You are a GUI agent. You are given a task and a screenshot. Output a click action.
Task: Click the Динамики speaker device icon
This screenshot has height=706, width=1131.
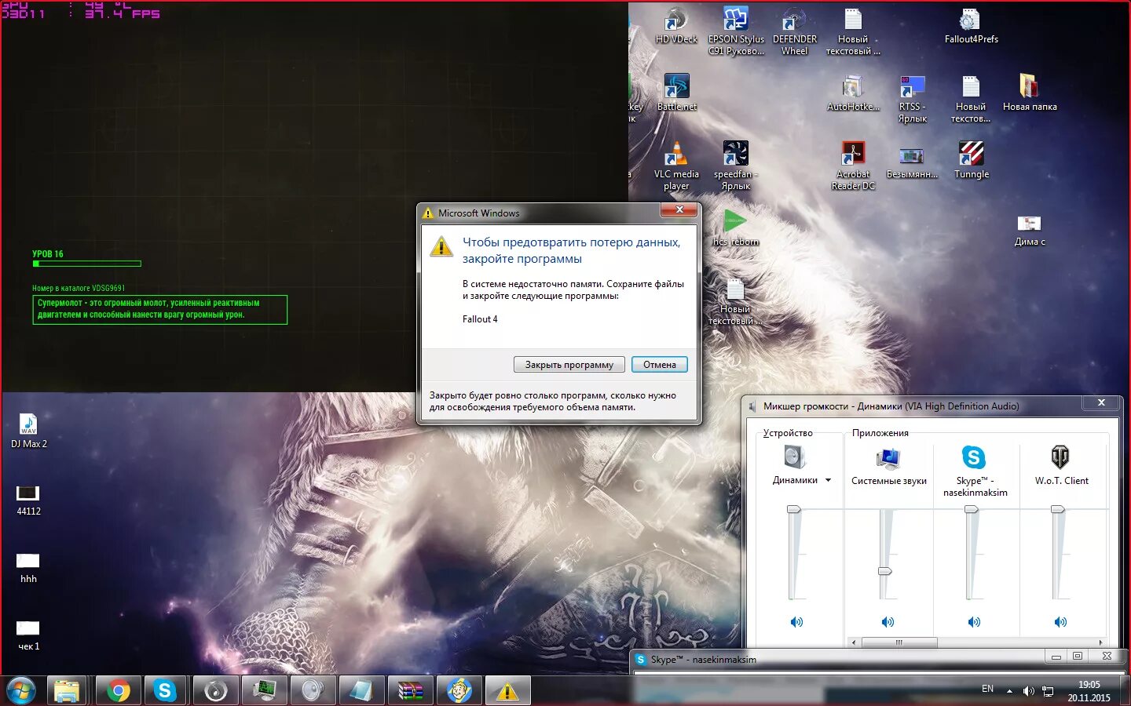[795, 457]
